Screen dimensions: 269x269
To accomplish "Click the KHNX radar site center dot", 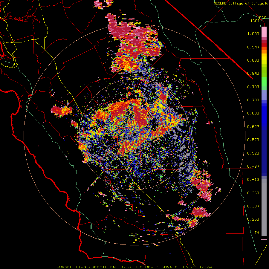I will [134, 134].
